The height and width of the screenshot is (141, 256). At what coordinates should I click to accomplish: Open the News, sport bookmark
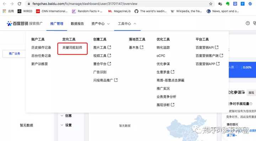[x=223, y=11]
